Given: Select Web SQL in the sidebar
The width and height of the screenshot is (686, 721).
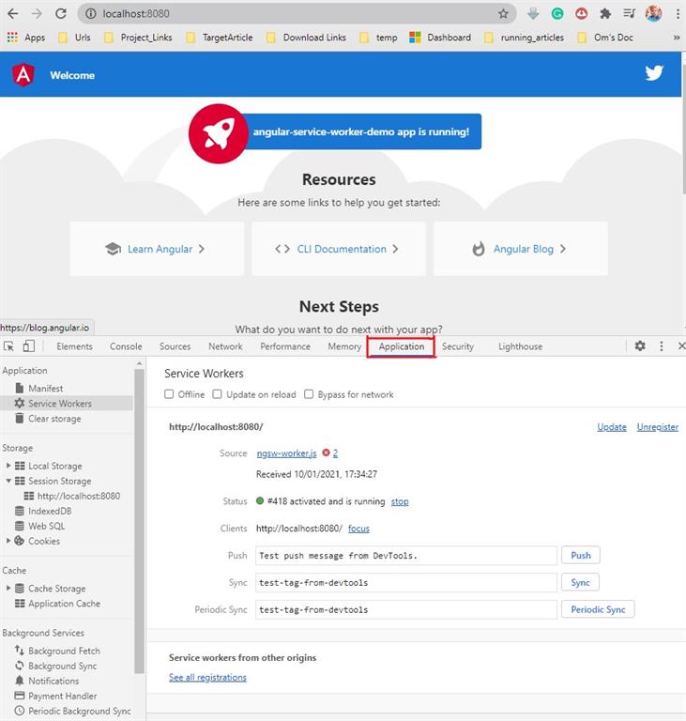Looking at the screenshot, I should point(46,526).
